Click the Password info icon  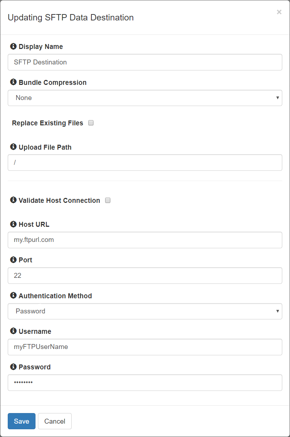[13, 367]
